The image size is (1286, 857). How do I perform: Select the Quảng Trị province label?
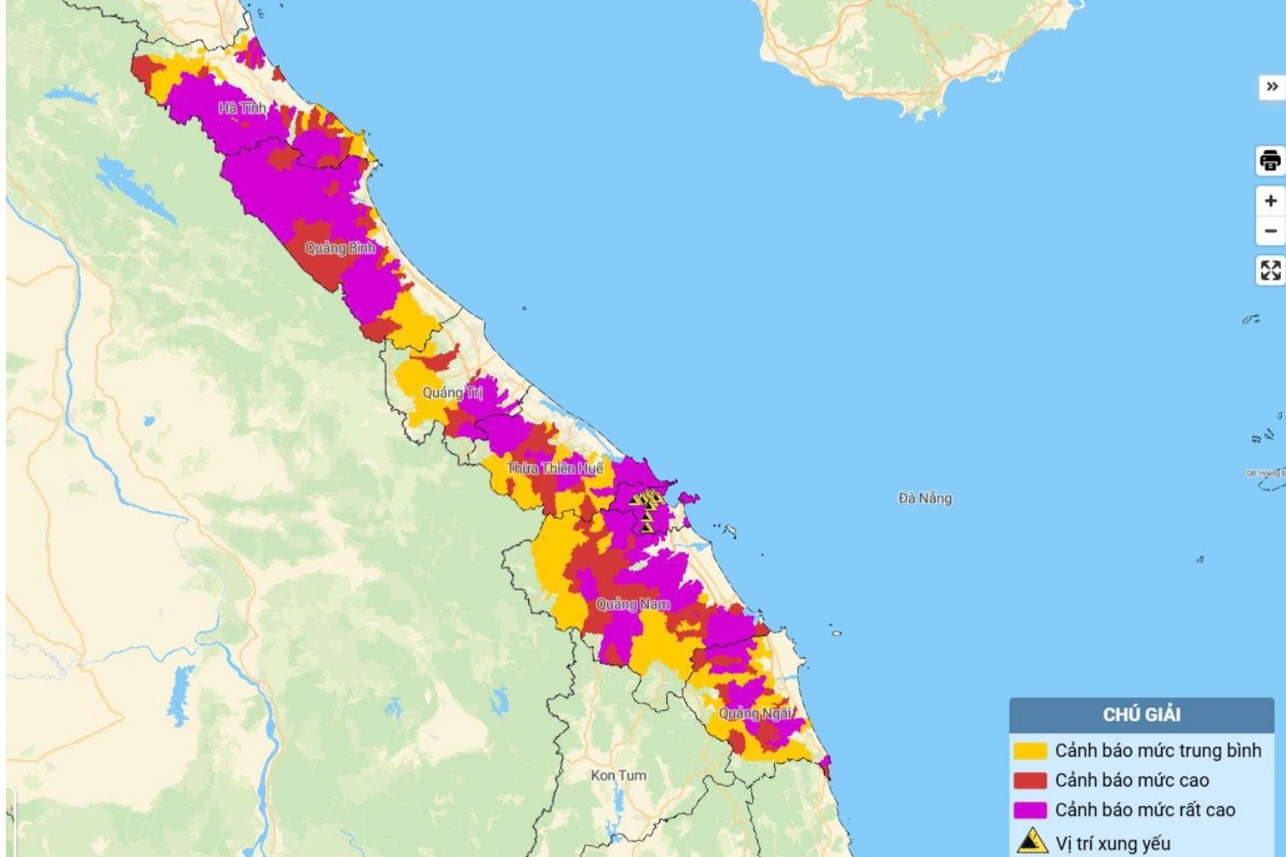452,392
